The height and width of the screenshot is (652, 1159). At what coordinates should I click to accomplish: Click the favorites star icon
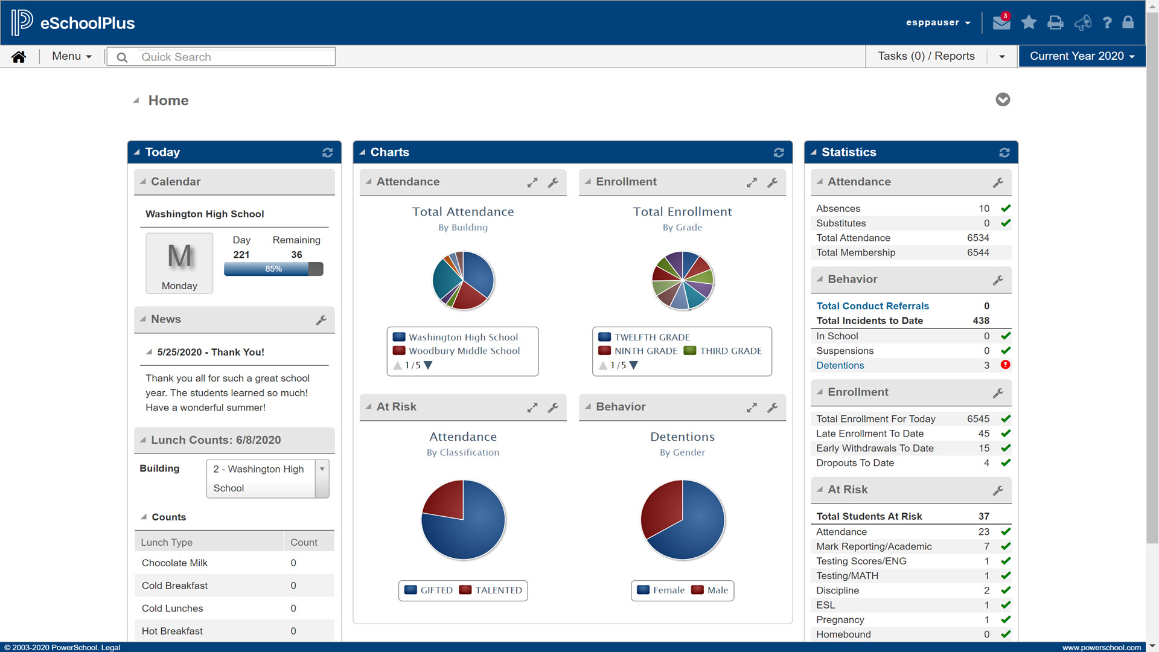[1029, 22]
